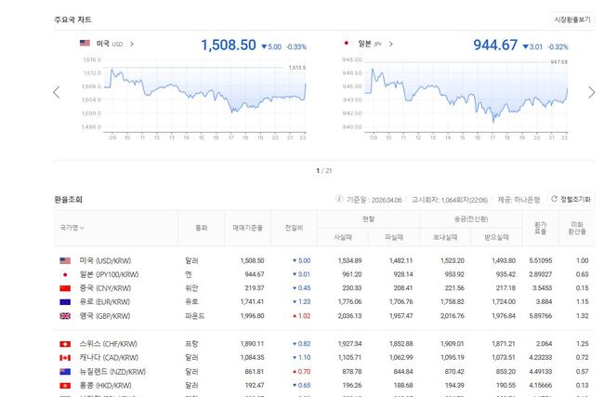Click the UK flag in 영국 row
The image size is (604, 397).
pyautogui.click(x=65, y=316)
